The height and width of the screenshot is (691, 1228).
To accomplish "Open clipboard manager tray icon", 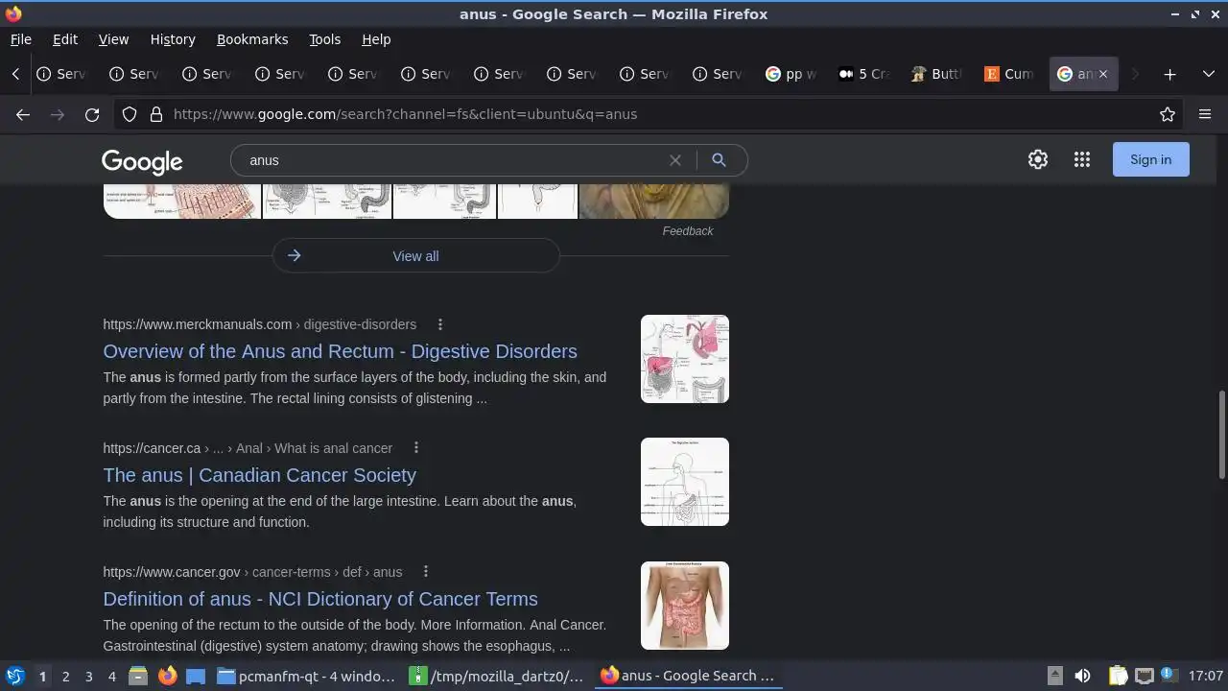I will tap(1118, 676).
